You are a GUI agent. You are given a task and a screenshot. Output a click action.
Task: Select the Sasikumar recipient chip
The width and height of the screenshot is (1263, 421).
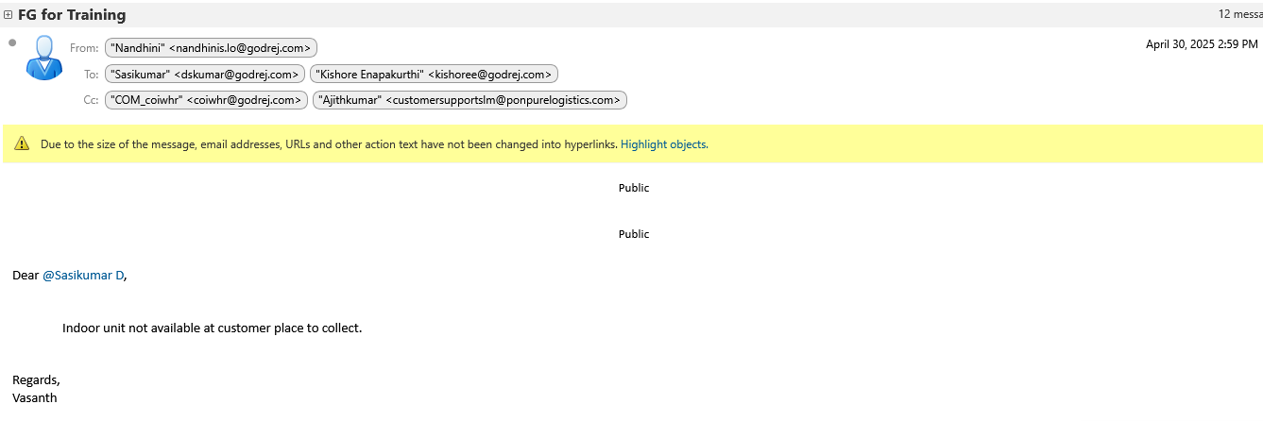(204, 74)
